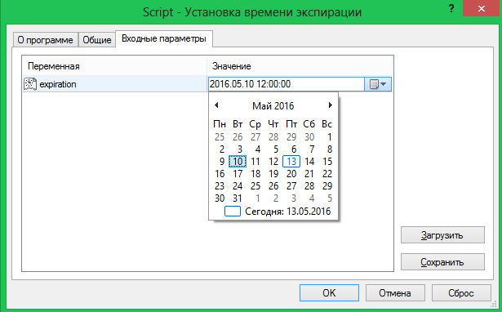This screenshot has width=502, height=312.
Task: Open the calendar dropdown button
Action: (378, 84)
